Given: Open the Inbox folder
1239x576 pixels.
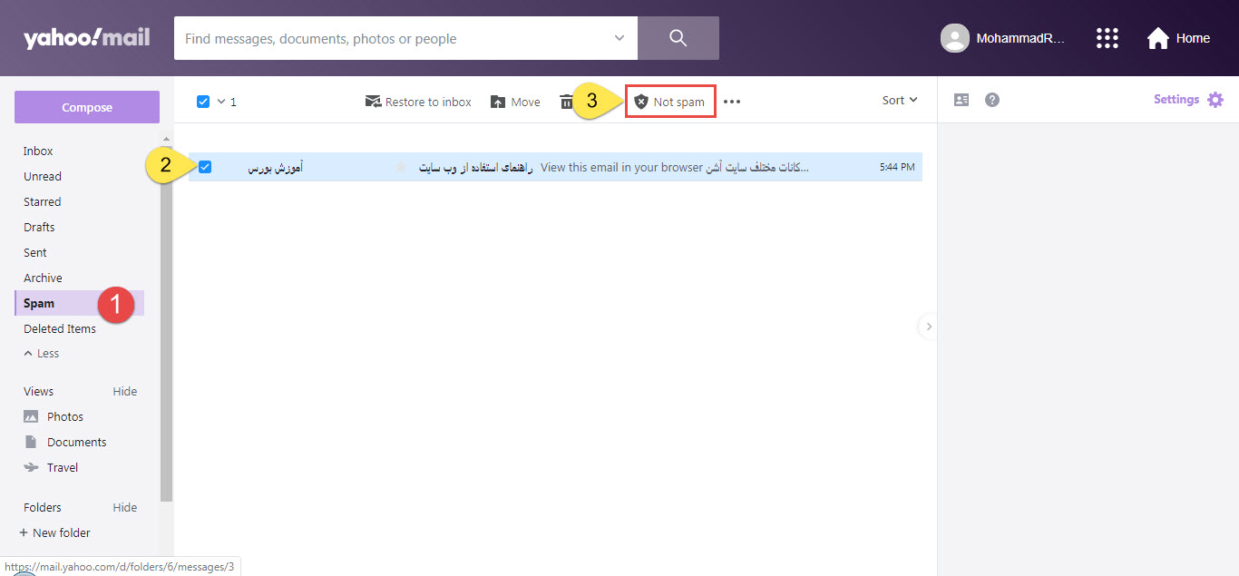Looking at the screenshot, I should [38, 151].
